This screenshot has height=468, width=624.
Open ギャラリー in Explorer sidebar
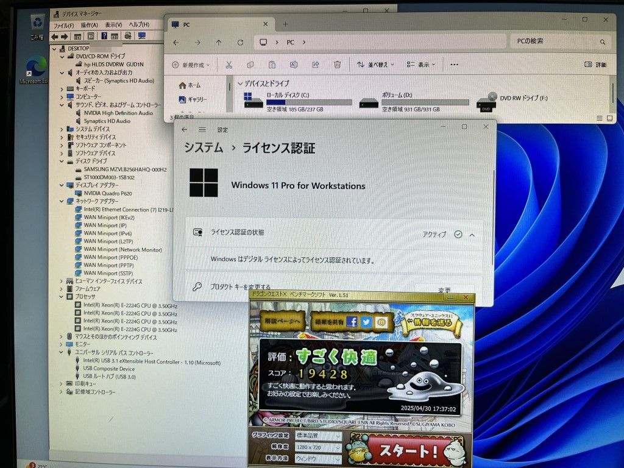(193, 99)
